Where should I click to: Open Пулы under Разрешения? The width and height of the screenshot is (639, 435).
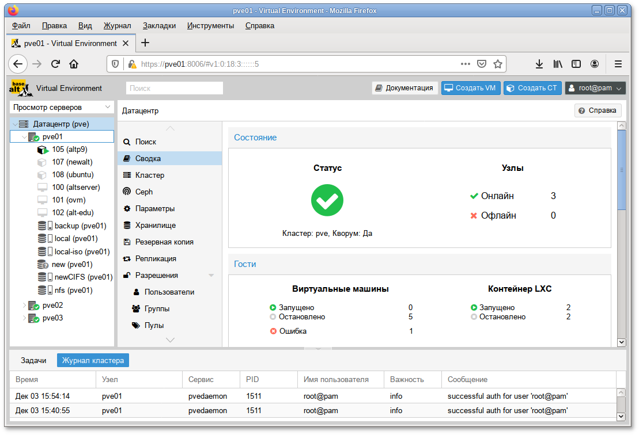[x=169, y=325]
